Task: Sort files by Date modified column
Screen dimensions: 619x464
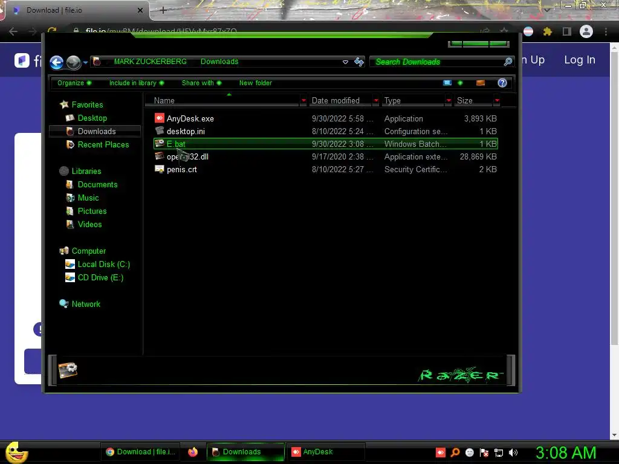Action: (x=340, y=101)
